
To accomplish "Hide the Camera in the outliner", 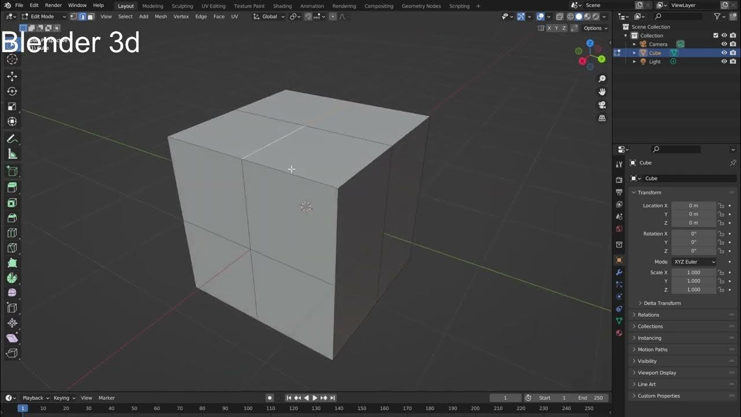I will point(724,44).
